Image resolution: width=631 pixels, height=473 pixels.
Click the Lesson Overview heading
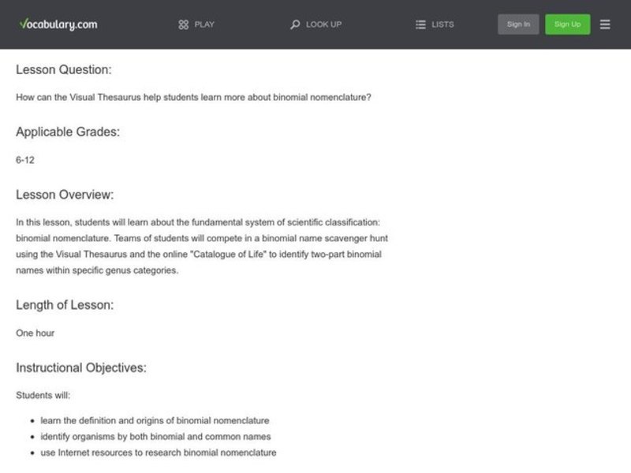[x=65, y=194]
